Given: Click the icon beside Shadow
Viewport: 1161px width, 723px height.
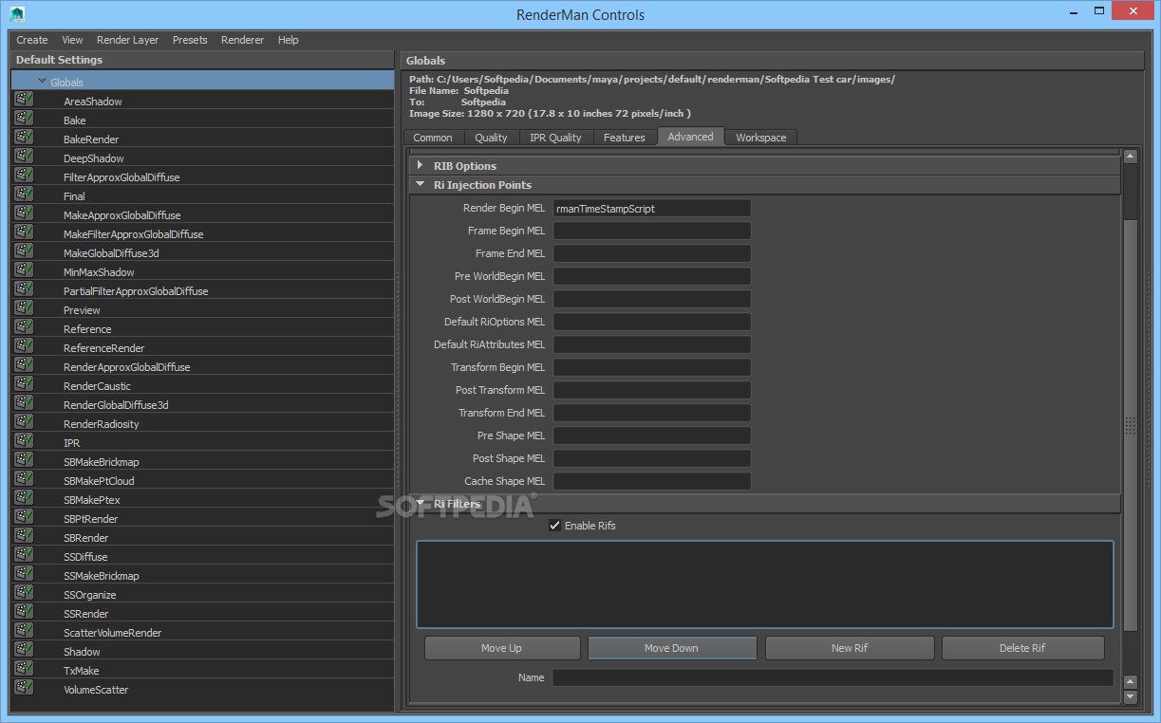Looking at the screenshot, I should [x=24, y=650].
